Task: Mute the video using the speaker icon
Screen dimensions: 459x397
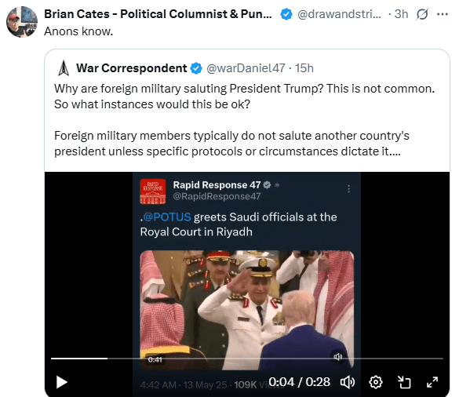Action: (x=347, y=382)
